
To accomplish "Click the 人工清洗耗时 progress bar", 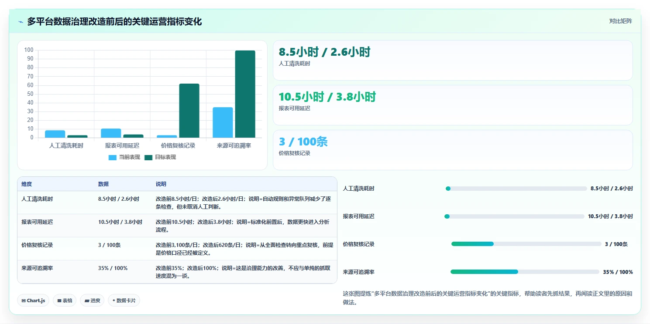I will [516, 189].
